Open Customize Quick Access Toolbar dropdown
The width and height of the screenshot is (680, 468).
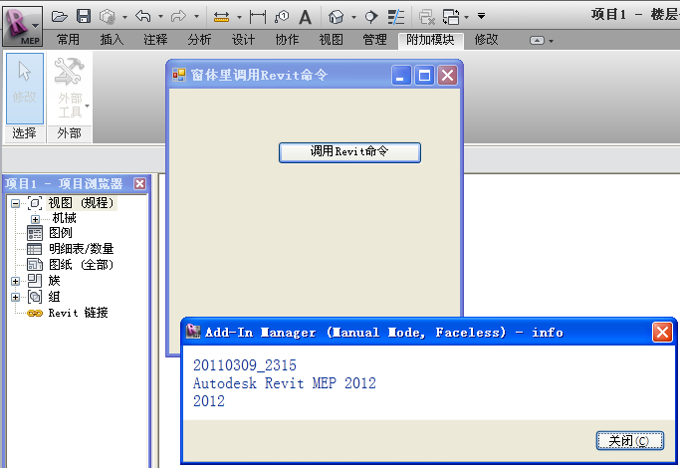tap(481, 17)
